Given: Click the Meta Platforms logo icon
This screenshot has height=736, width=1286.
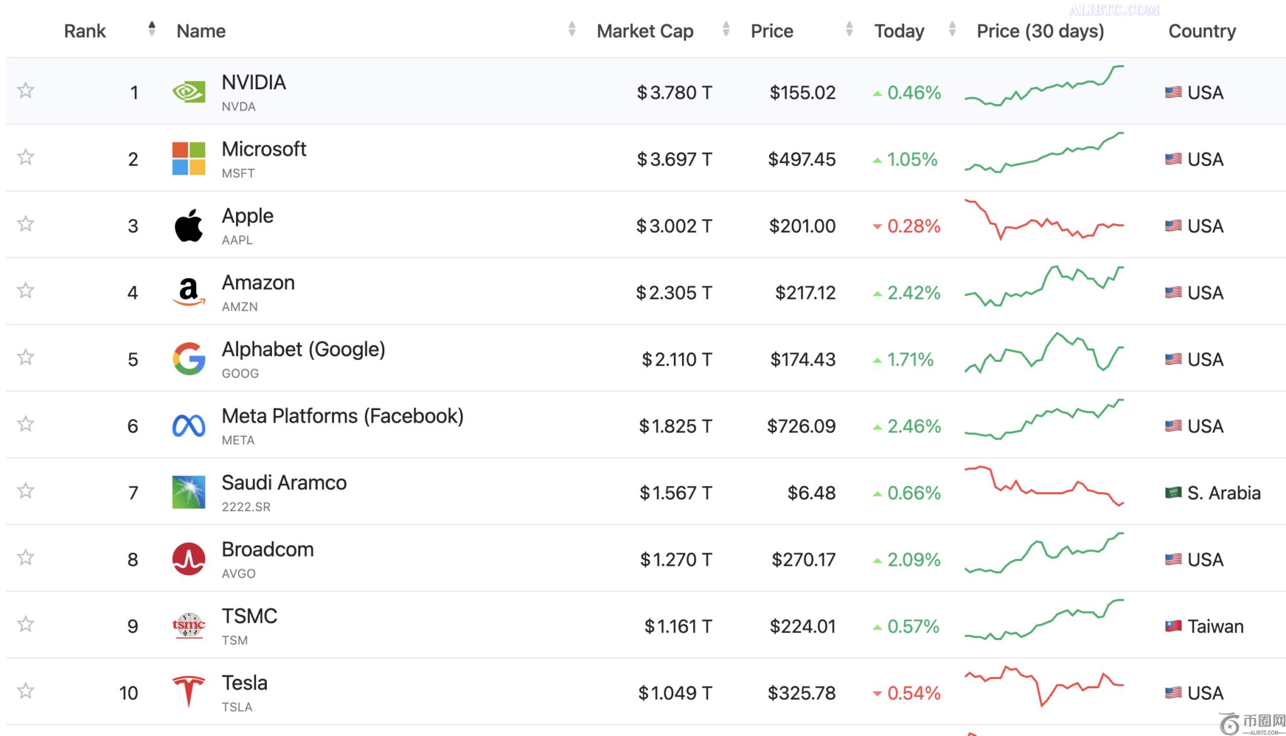Looking at the screenshot, I should (x=188, y=426).
